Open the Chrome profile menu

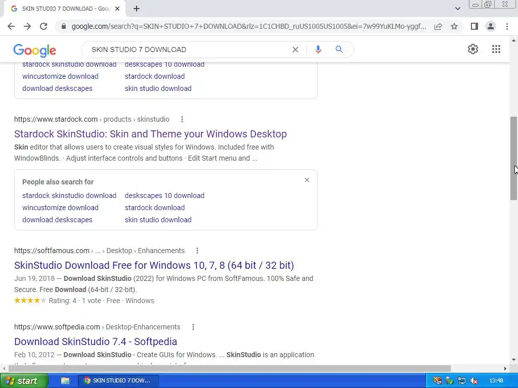pyautogui.click(x=491, y=26)
